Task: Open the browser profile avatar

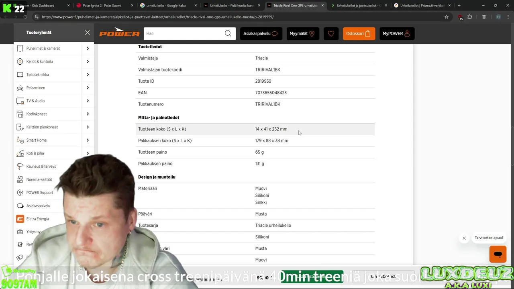Action: coord(498,17)
